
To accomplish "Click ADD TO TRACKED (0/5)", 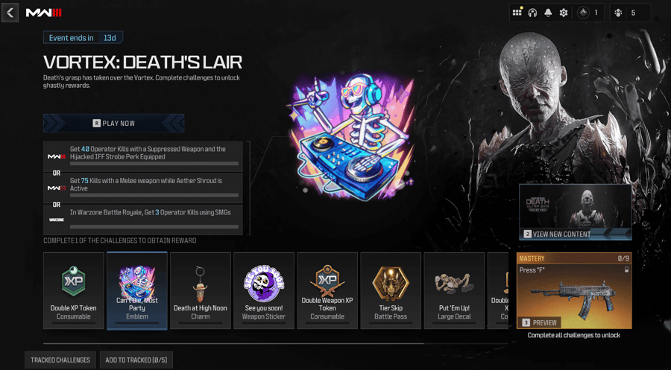I will (x=136, y=360).
